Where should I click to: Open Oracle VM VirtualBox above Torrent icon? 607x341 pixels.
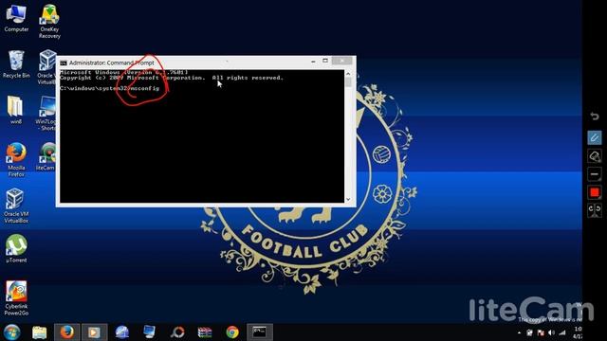(x=16, y=206)
